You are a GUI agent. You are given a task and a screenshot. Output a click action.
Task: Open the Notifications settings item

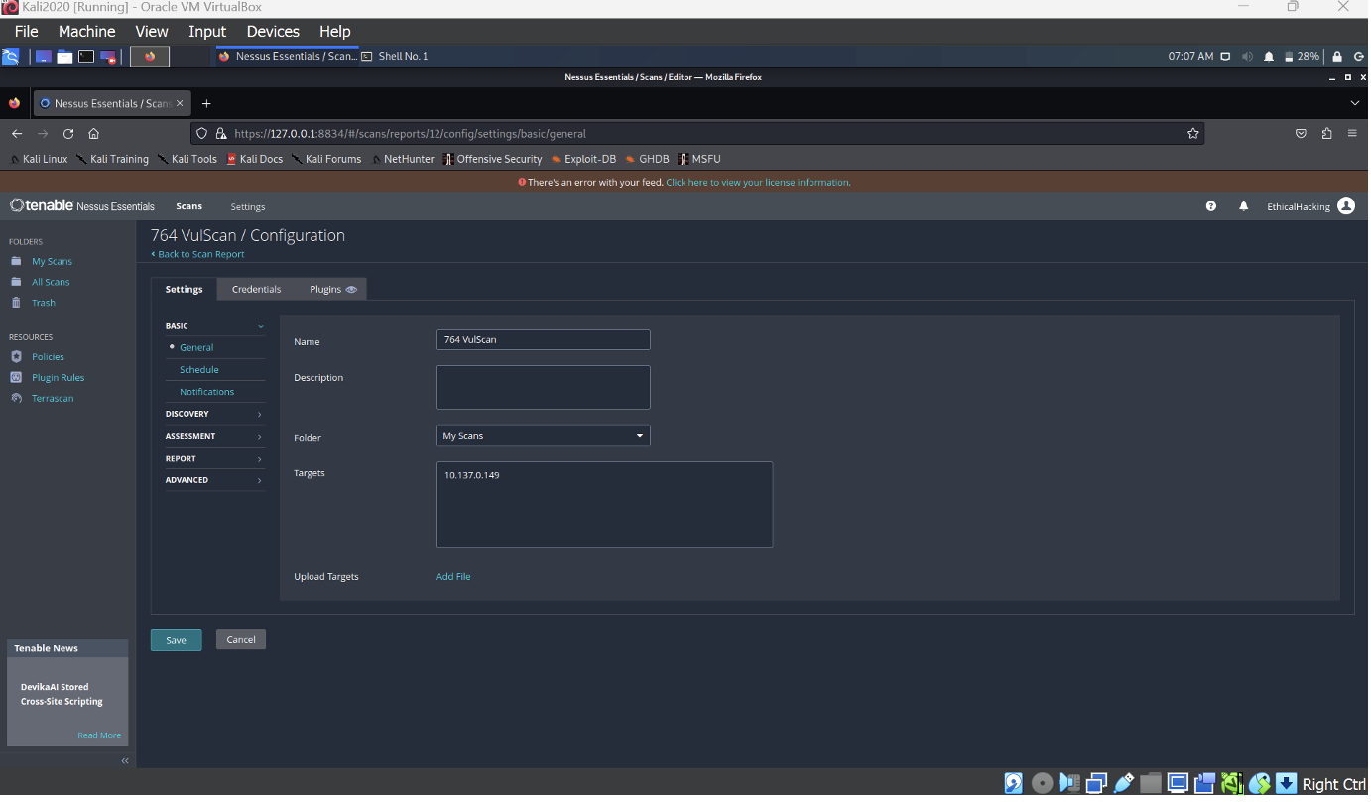click(207, 392)
